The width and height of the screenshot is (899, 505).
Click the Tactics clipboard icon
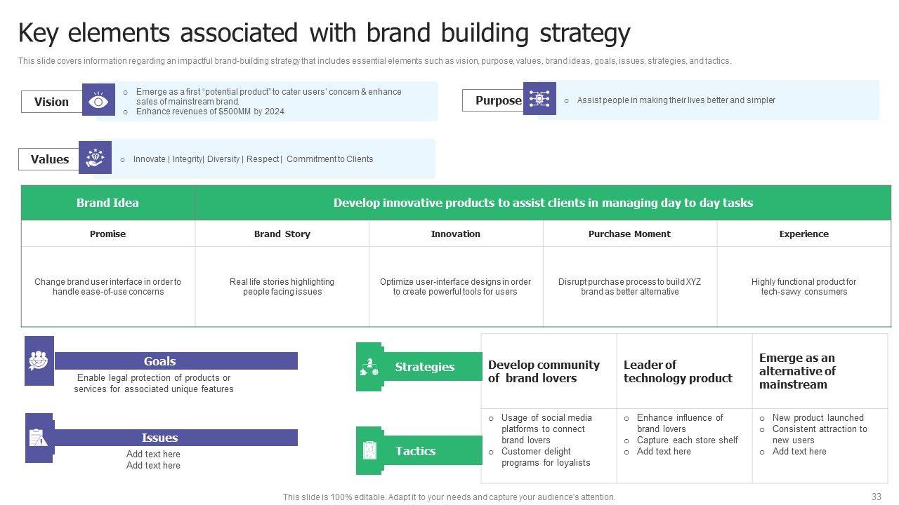369,450
